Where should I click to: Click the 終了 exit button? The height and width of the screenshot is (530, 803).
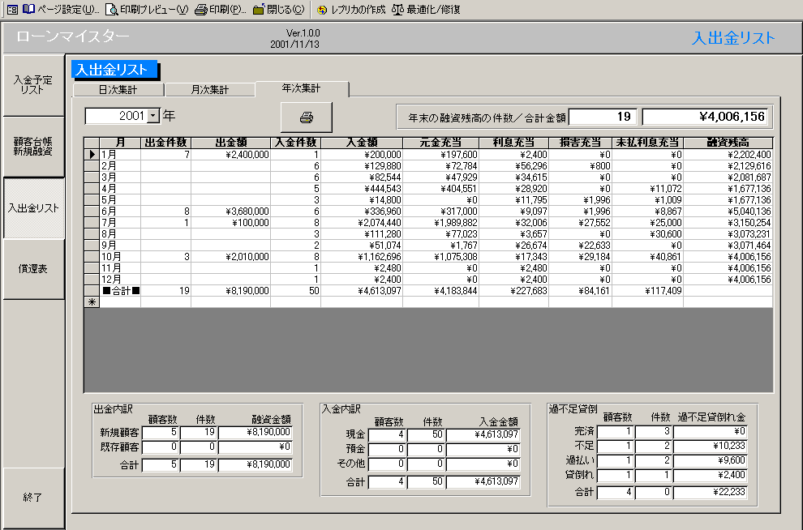coord(33,497)
